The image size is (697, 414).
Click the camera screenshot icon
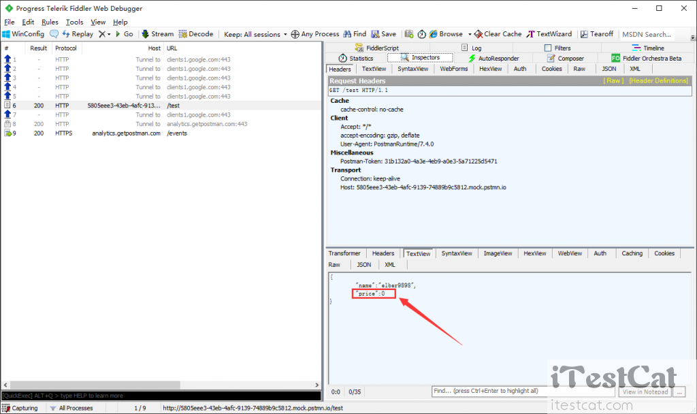(409, 34)
